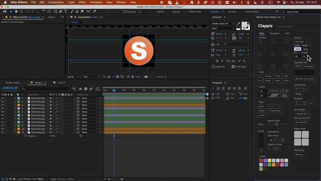Open the Adobe Clean UX font family dropdown
This screenshot has width=321, height=181.
[223, 24]
